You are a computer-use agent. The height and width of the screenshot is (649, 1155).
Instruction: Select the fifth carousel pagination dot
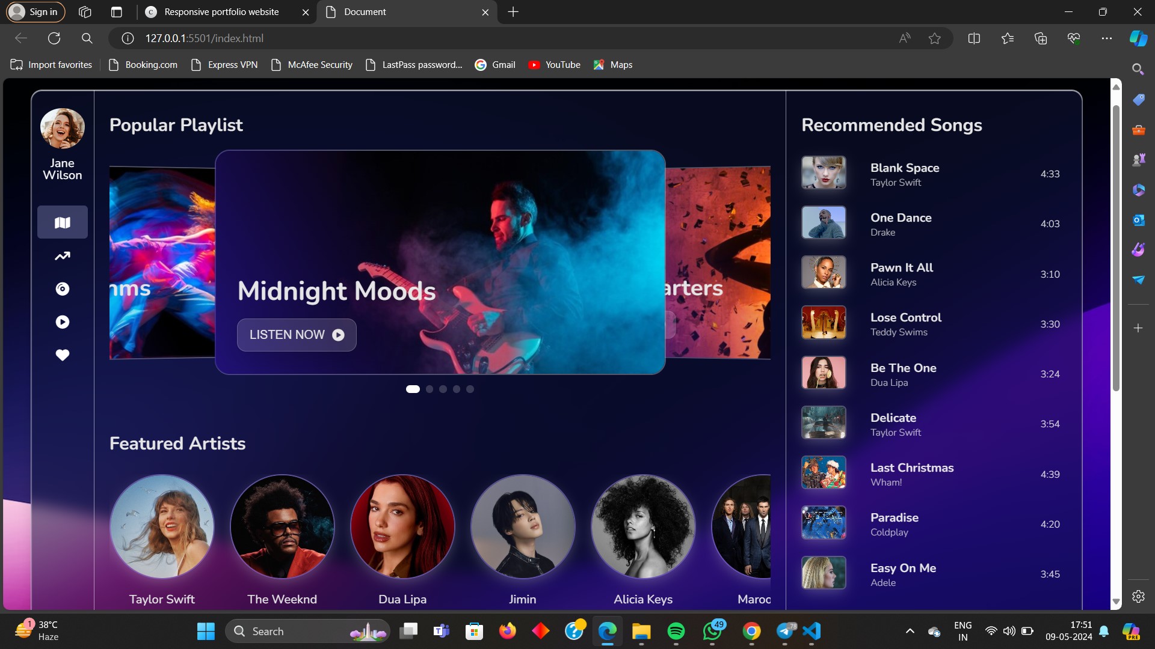[470, 389]
